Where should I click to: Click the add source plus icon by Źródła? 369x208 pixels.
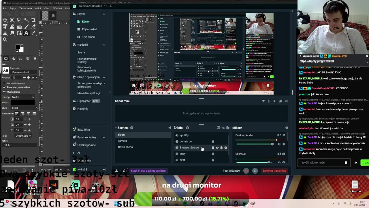(x=187, y=128)
